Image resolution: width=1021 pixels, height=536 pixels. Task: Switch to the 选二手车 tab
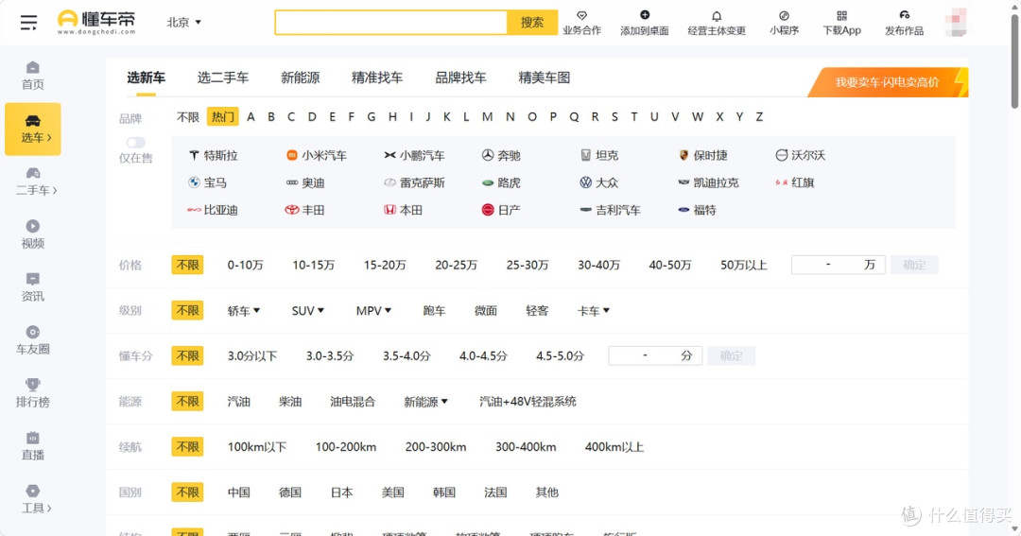[223, 78]
